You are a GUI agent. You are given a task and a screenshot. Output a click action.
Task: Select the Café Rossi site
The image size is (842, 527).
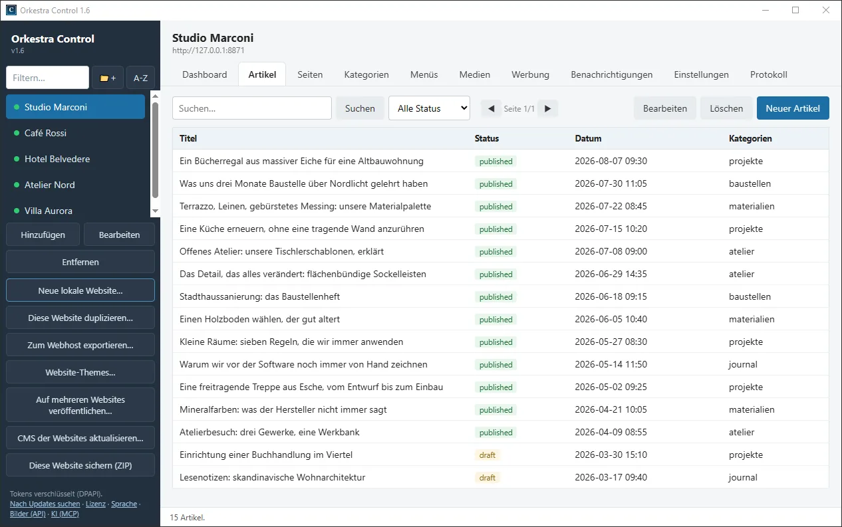(75, 133)
